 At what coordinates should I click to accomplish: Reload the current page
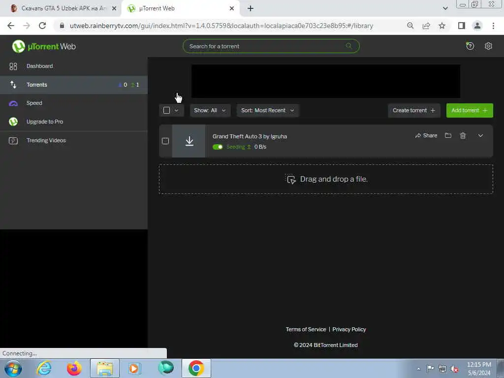point(42,26)
